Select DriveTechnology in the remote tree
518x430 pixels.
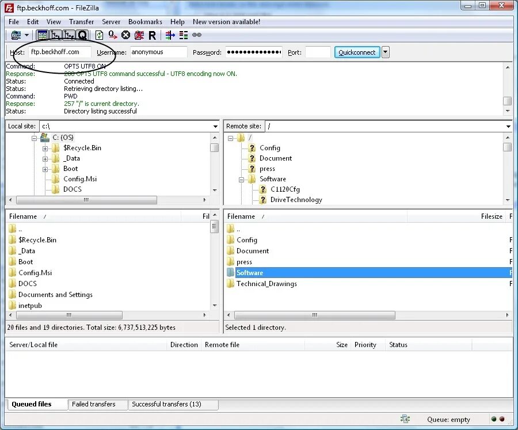[296, 200]
